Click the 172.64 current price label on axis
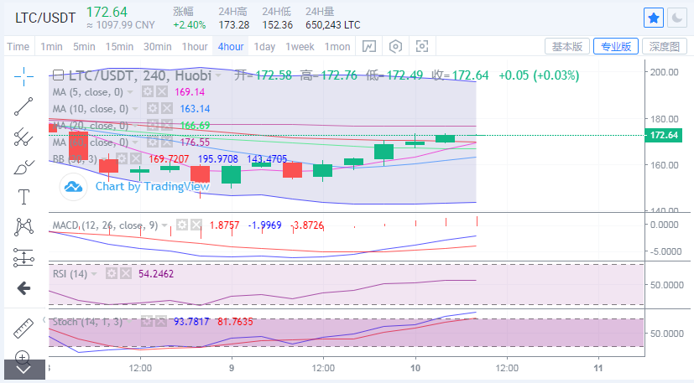The height and width of the screenshot is (383, 694). point(664,135)
